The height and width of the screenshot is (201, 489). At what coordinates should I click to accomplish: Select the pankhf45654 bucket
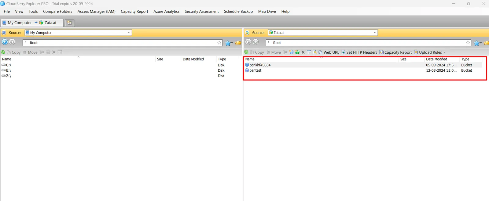[363, 65]
